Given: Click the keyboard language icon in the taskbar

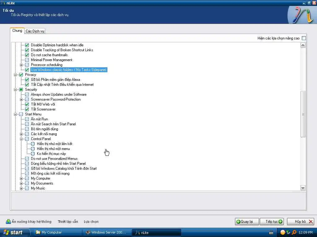Looking at the screenshot, I should pyautogui.click(x=271, y=233).
